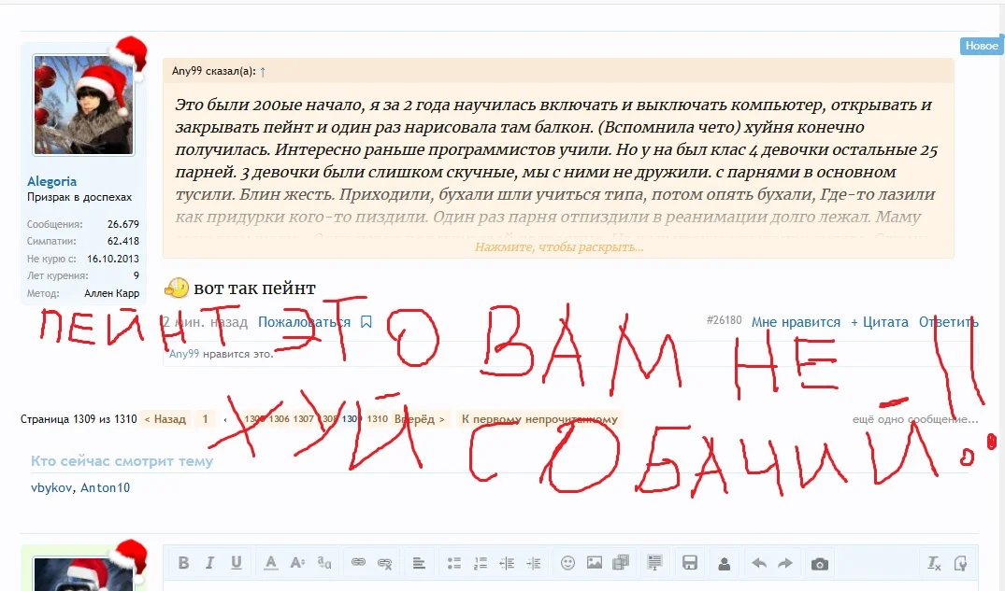This screenshot has width=1005, height=591.
Task: Click the 'Назад' previous page button
Action: click(165, 419)
